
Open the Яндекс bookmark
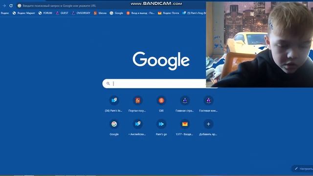click(5, 13)
